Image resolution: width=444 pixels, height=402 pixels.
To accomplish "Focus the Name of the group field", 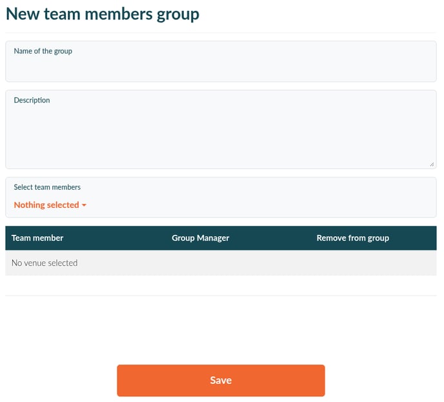I will pyautogui.click(x=221, y=67).
